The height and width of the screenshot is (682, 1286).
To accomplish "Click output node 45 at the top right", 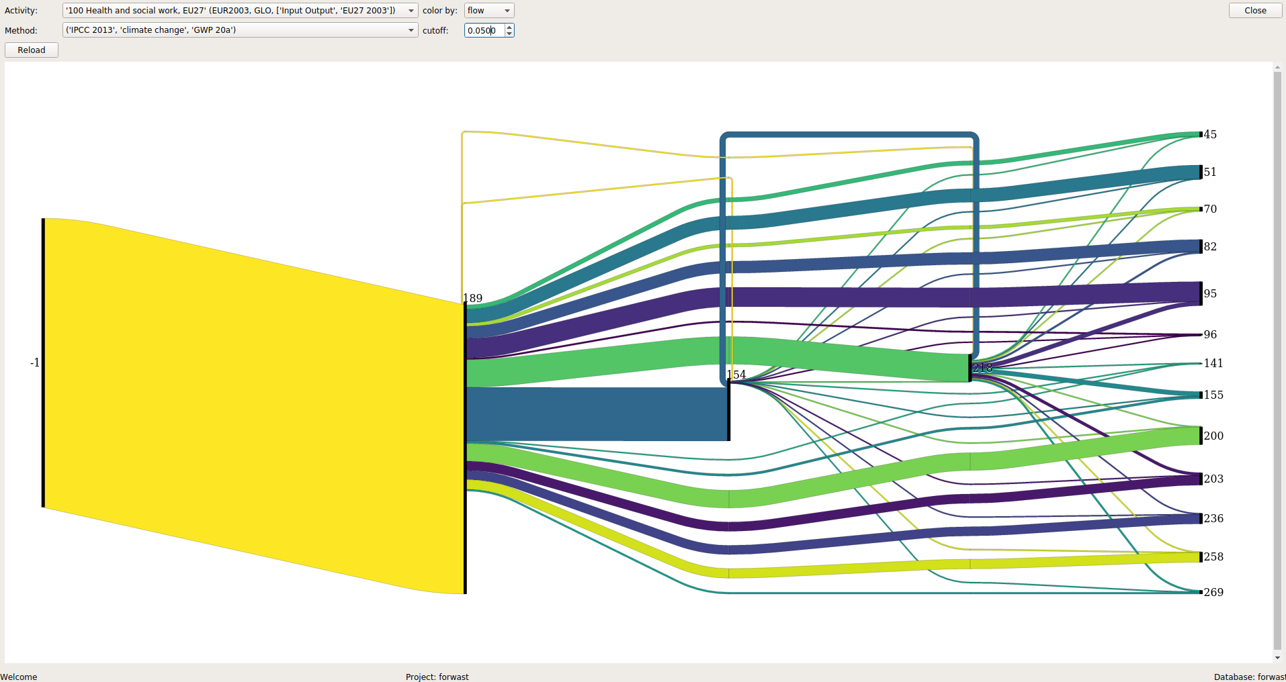I will click(1199, 134).
